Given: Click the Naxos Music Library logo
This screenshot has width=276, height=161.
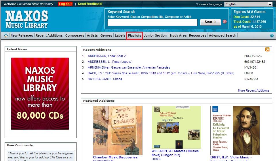Looking at the screenshot, I should pyautogui.click(x=26, y=19).
